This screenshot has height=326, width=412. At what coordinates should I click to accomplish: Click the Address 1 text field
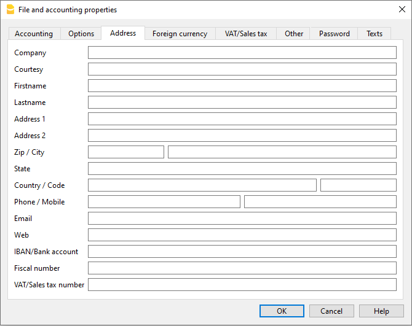(242, 119)
